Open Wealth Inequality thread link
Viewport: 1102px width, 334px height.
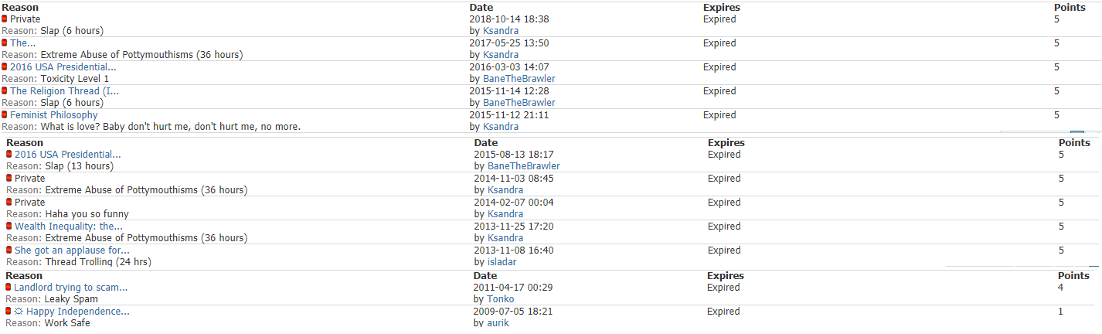69,227
